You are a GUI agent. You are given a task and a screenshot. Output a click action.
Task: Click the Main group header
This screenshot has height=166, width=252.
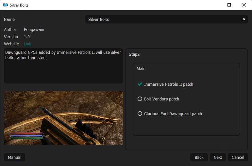coord(141,68)
